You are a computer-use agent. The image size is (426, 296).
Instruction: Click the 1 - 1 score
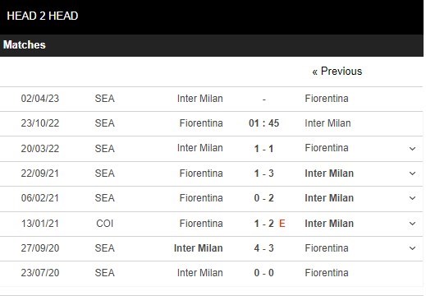click(x=263, y=149)
